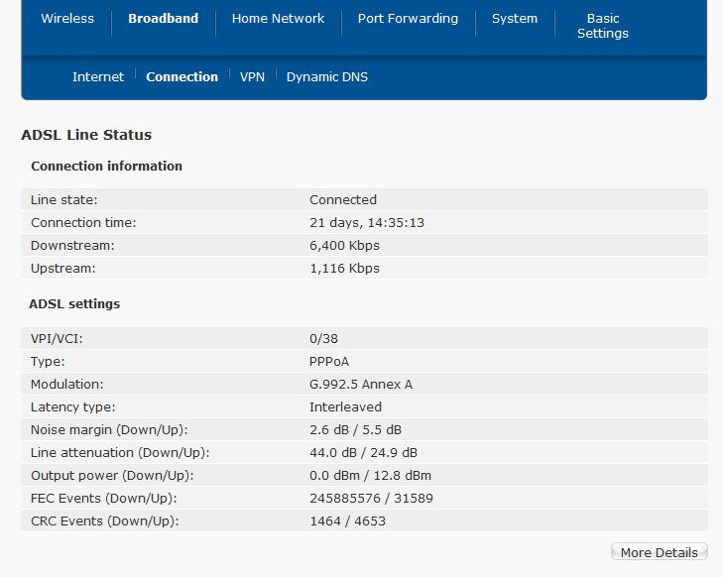Select the Connected line state value

tap(343, 199)
